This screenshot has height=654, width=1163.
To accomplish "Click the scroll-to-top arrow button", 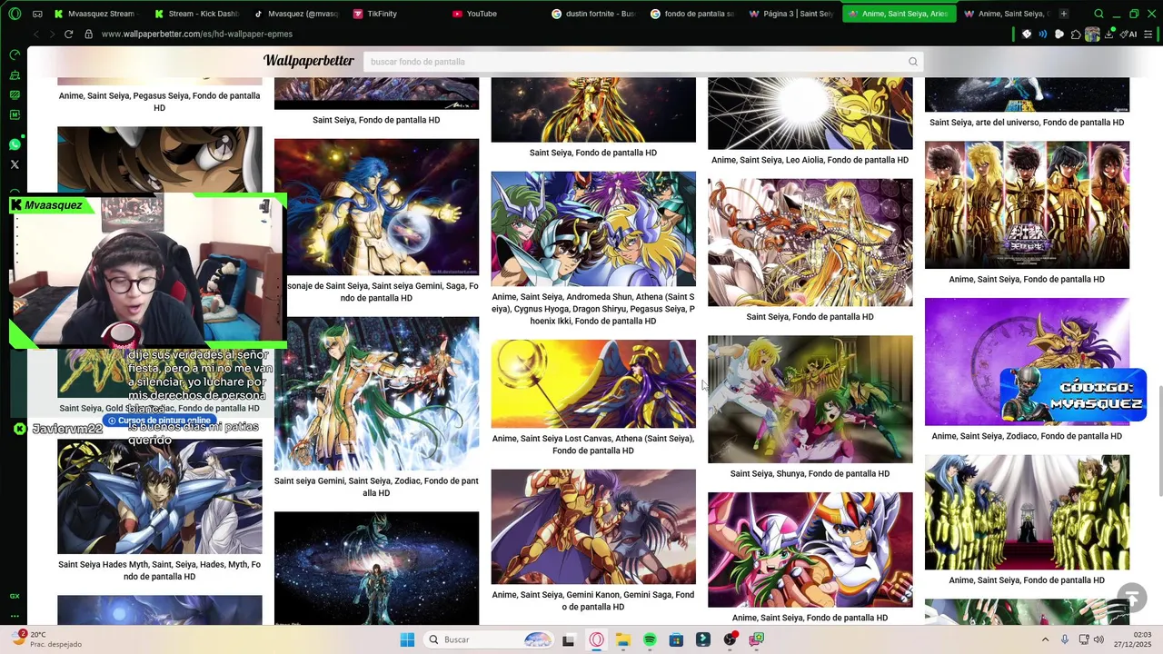I will point(1132,598).
